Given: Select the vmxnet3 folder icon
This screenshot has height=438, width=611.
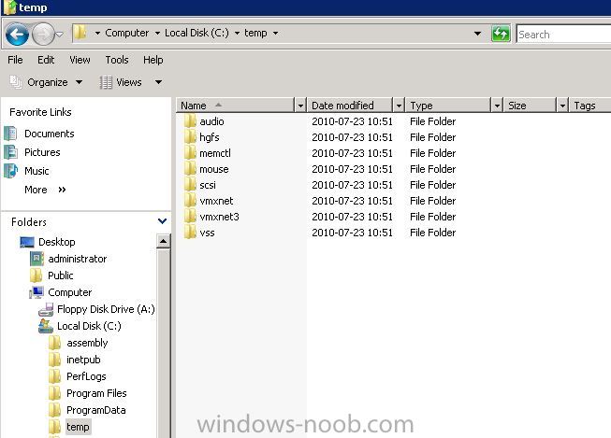Looking at the screenshot, I should [x=190, y=217].
